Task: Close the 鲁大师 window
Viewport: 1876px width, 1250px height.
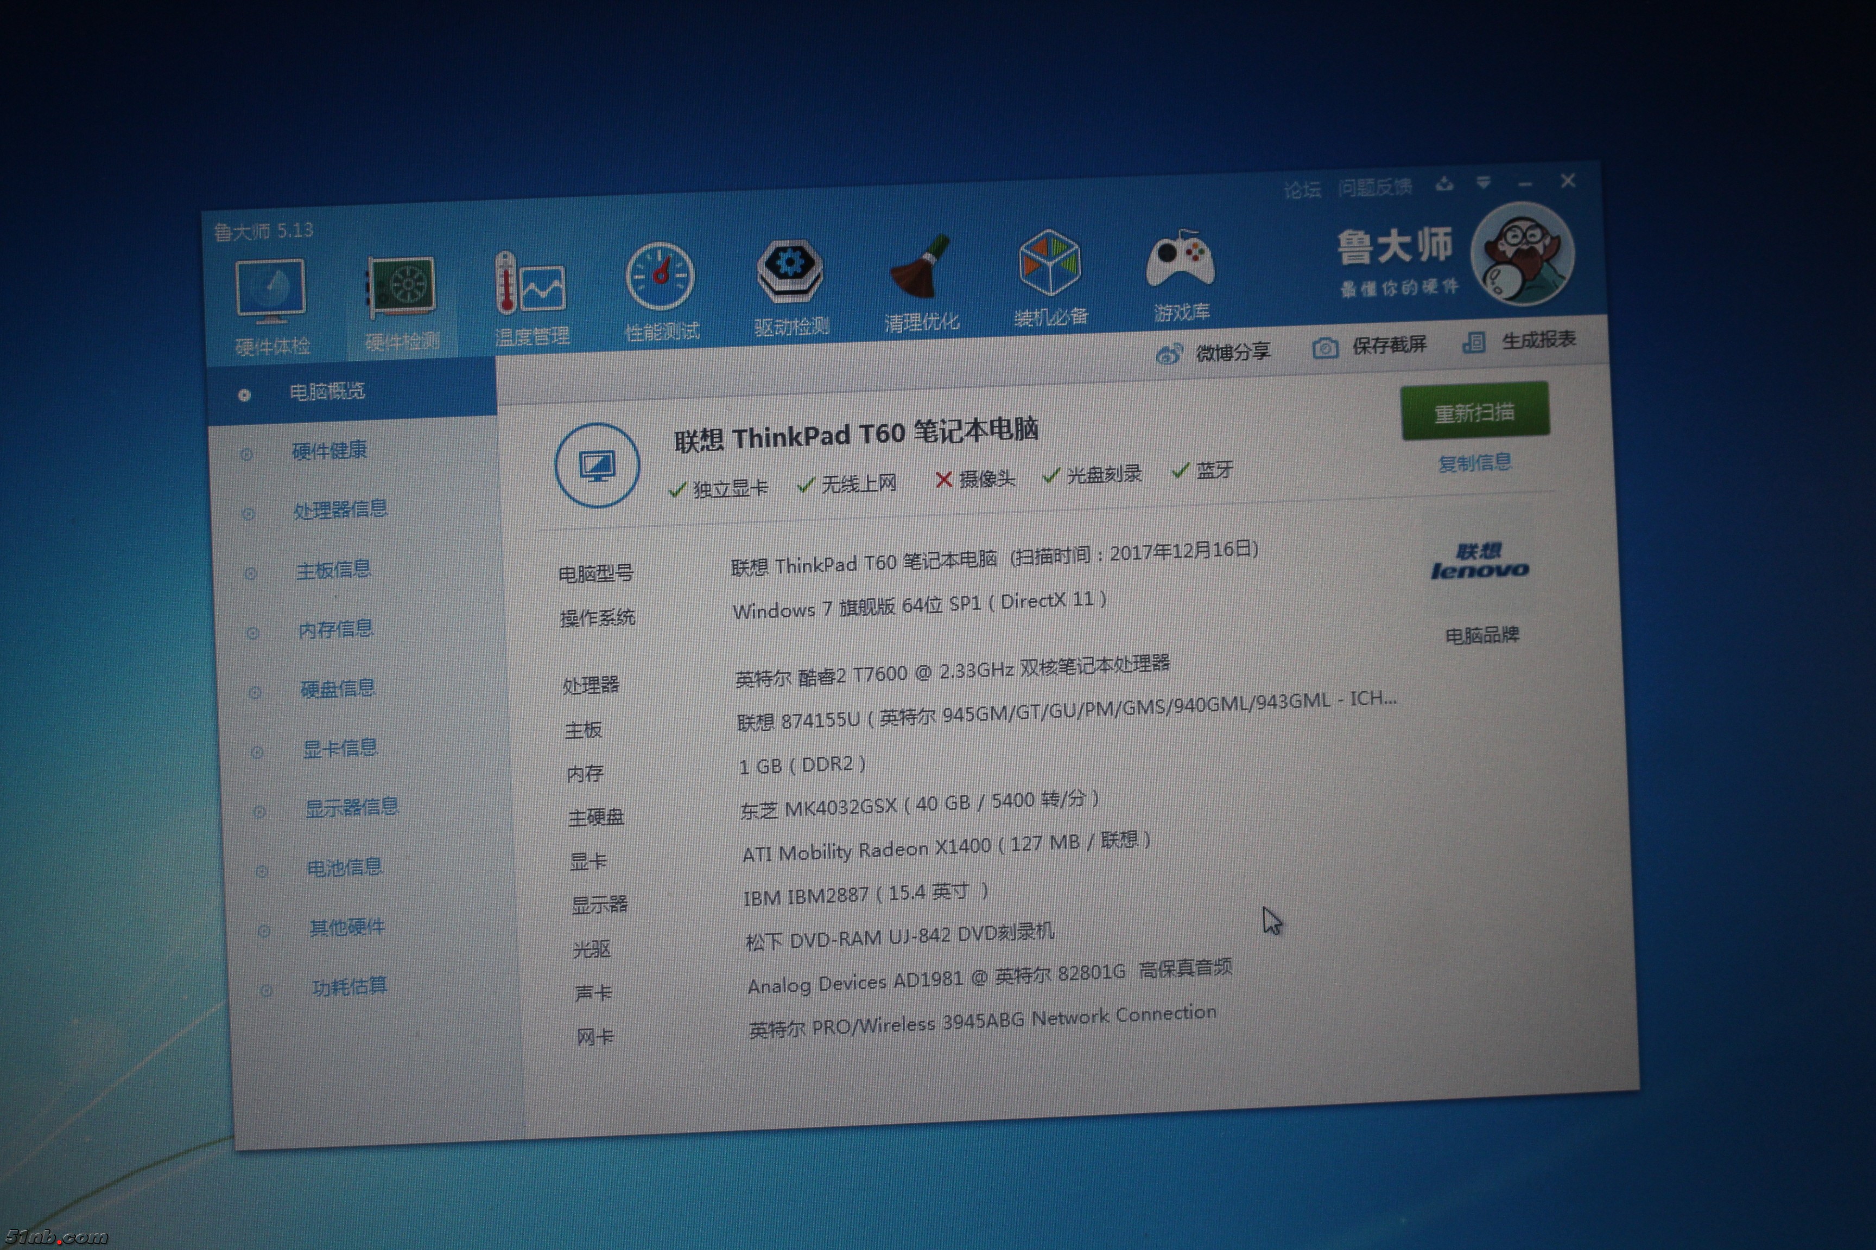Action: (1568, 181)
